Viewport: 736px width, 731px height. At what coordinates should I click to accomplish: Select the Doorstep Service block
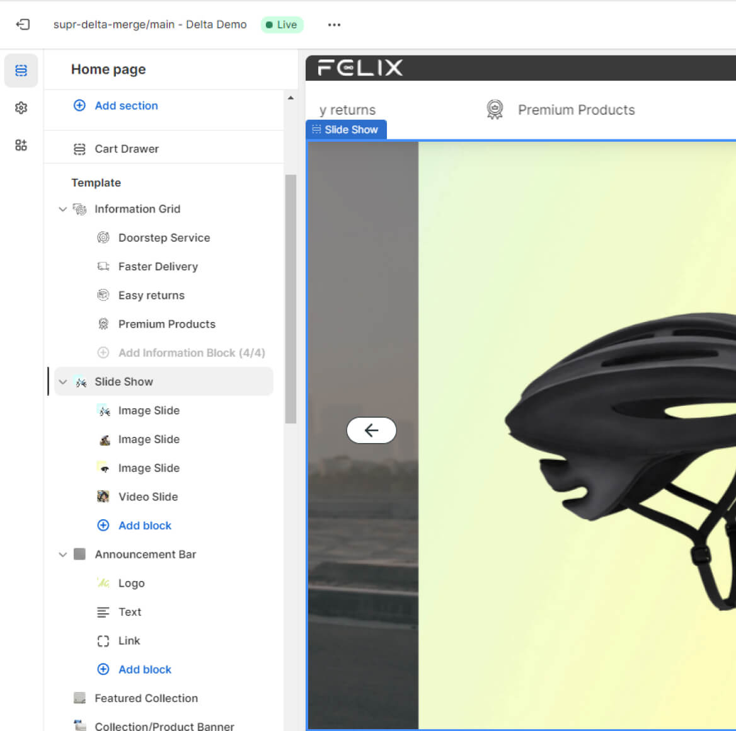(164, 238)
